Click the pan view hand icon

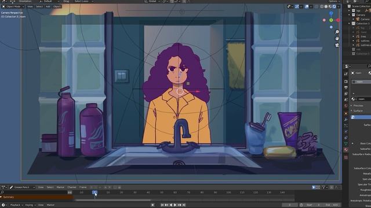coord(337,39)
